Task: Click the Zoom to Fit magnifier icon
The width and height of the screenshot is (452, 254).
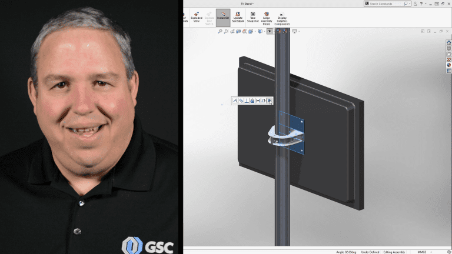Action: [x=220, y=31]
